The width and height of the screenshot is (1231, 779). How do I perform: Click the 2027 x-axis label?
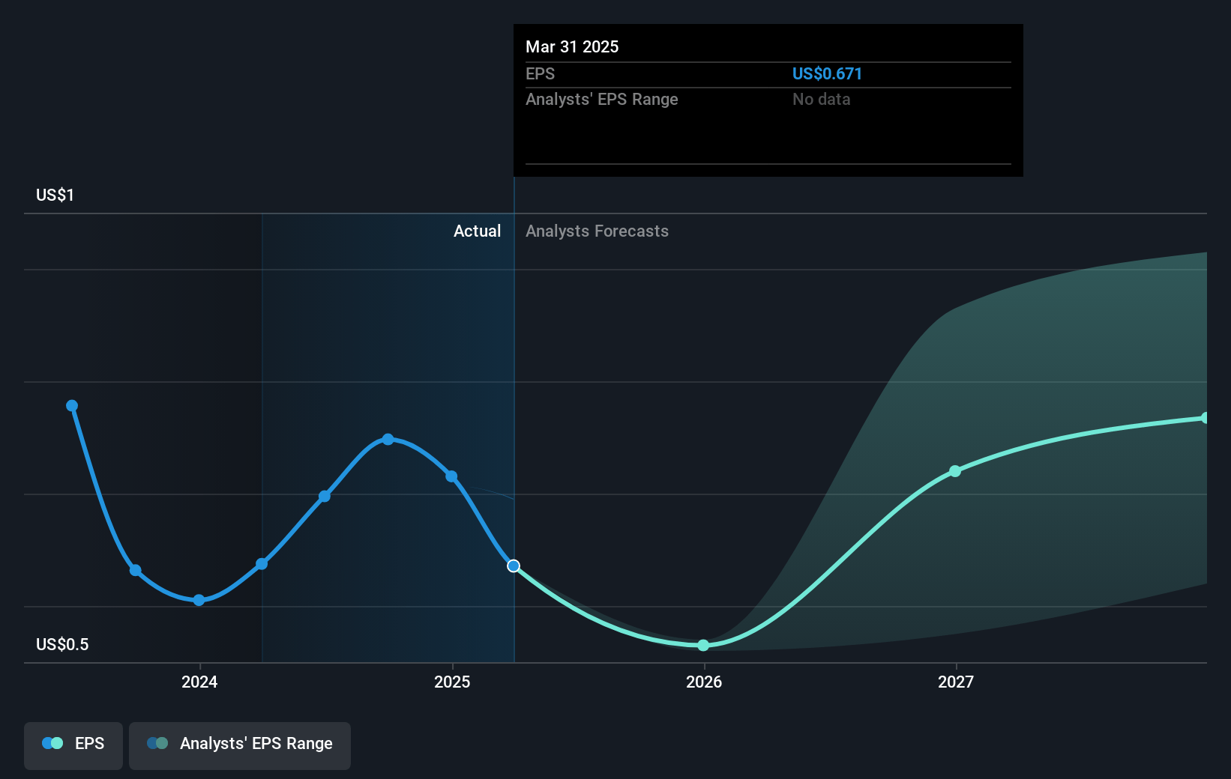pyautogui.click(x=956, y=682)
